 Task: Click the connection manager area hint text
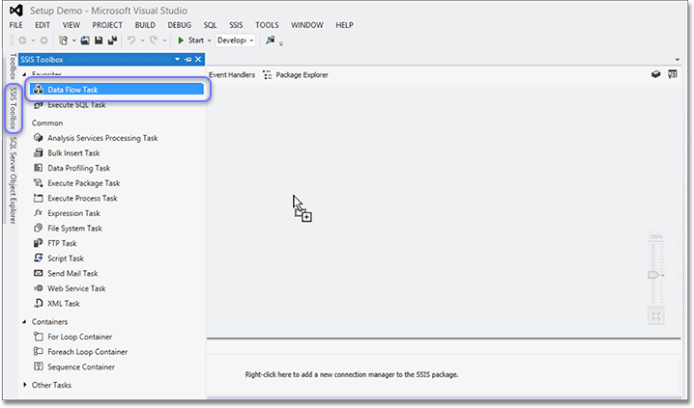coord(352,374)
